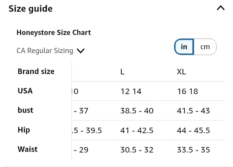This screenshot has width=233, height=167.
Task: Click Hip 44 - 45.5 cell
Action: click(x=193, y=130)
